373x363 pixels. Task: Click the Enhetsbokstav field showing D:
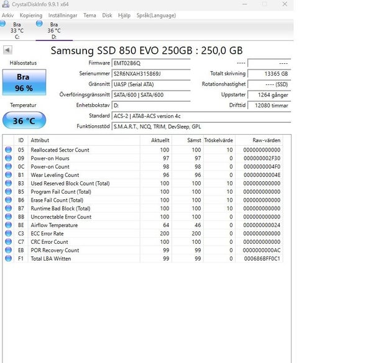[151, 105]
